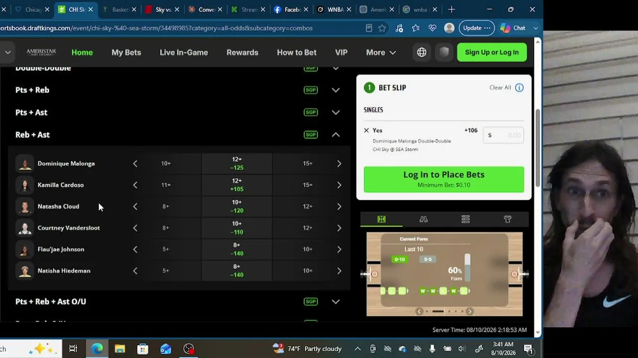The height and width of the screenshot is (358, 638).
Task: Select the court view widget tab
Action: (x=382, y=219)
